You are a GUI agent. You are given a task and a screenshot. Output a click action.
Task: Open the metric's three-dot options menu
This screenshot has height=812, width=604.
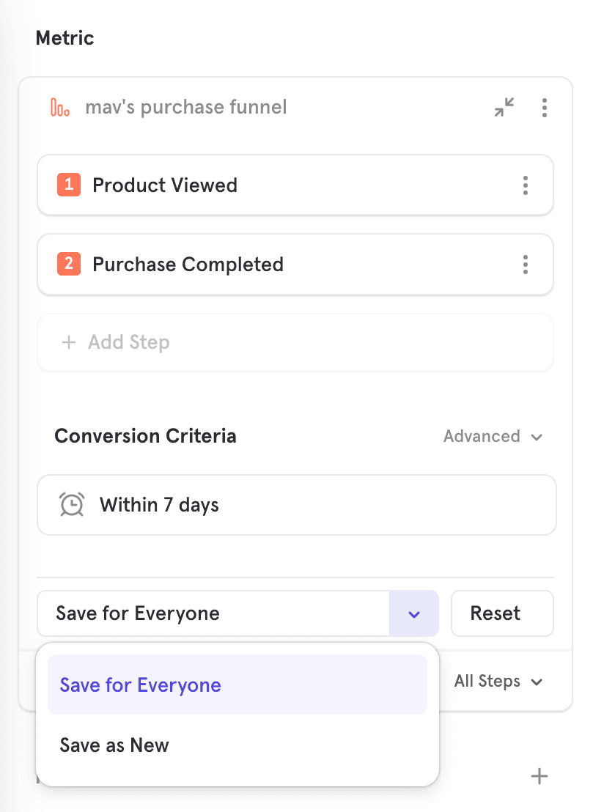(544, 108)
